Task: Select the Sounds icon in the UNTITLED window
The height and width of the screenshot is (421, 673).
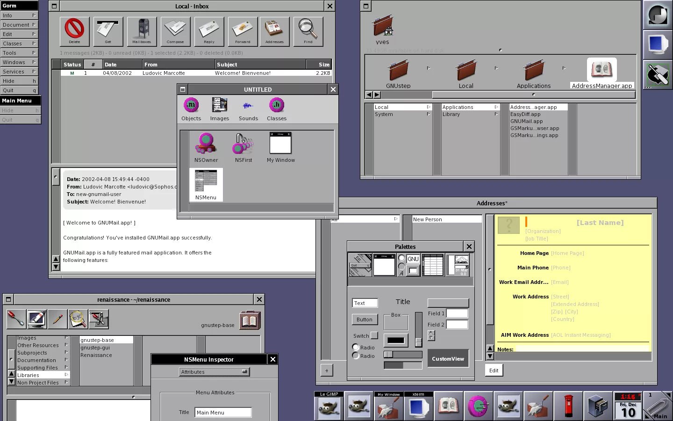Action: pos(248,105)
